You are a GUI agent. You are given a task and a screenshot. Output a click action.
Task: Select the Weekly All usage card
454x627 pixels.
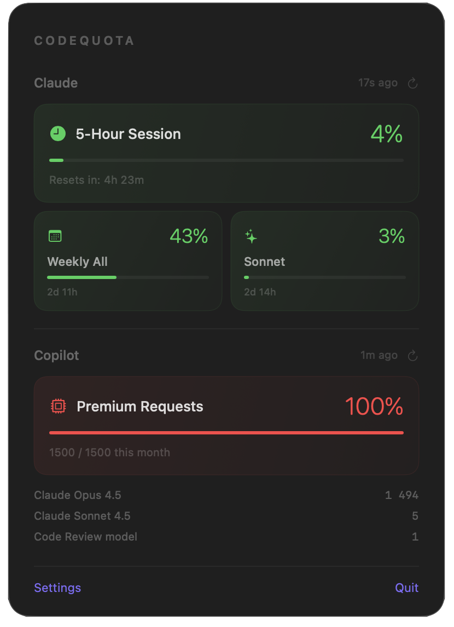(127, 261)
